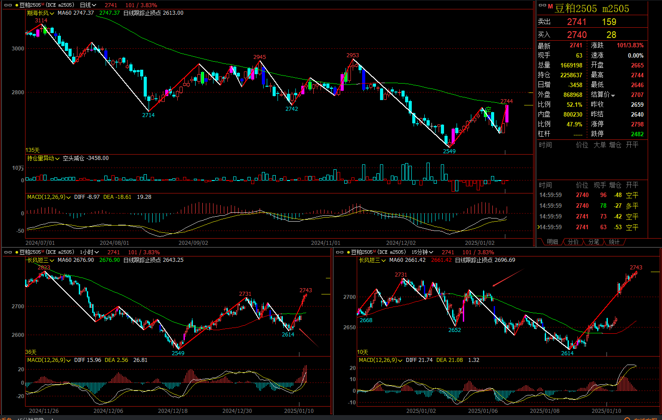Click the 最低 value 2646
The image size is (662, 420).
coord(637,85)
